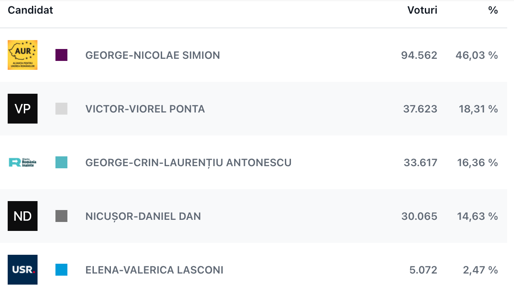Select the blue Lasconi color swatch

pos(61,270)
